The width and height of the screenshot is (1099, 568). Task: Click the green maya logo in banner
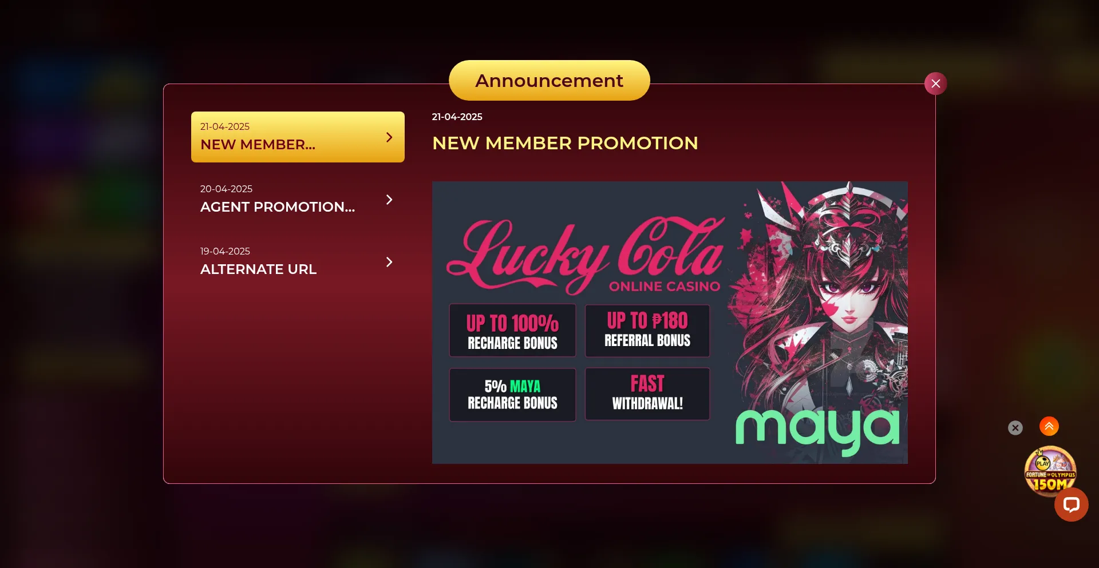point(817,431)
